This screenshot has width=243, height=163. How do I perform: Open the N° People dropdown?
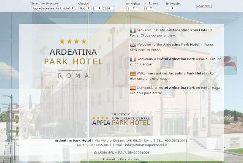pos(170,8)
